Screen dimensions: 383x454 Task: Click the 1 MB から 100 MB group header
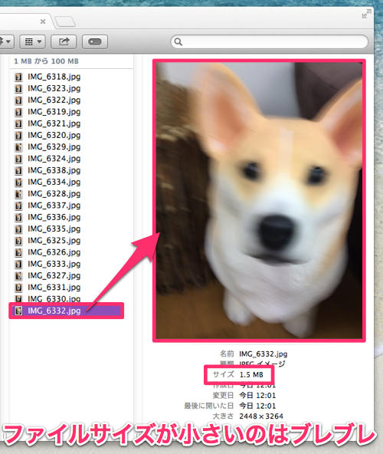(46, 61)
